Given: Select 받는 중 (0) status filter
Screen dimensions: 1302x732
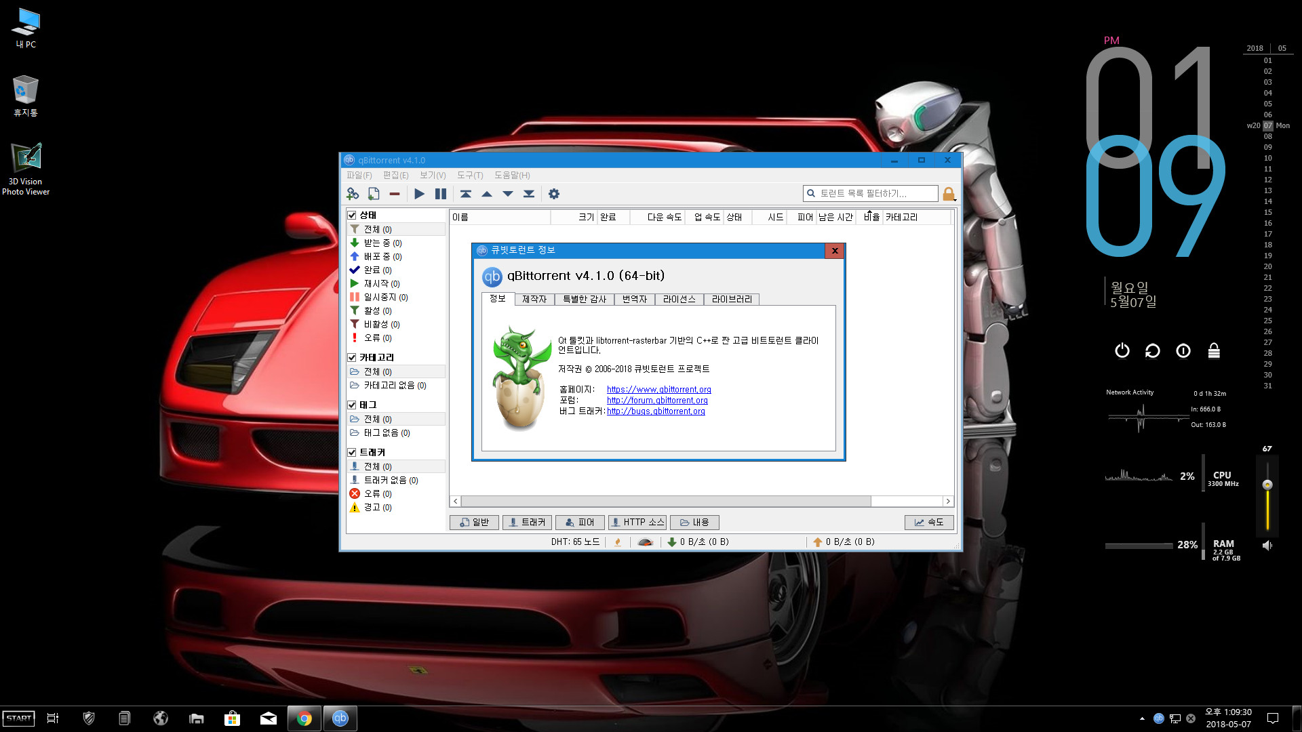Looking at the screenshot, I should (396, 243).
